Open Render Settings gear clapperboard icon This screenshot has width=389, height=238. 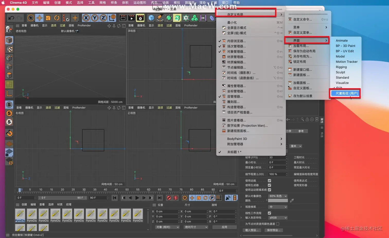point(140,18)
